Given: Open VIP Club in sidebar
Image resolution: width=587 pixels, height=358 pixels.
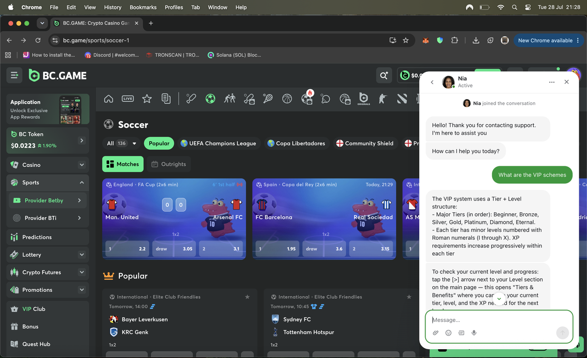Looking at the screenshot, I should (48, 309).
